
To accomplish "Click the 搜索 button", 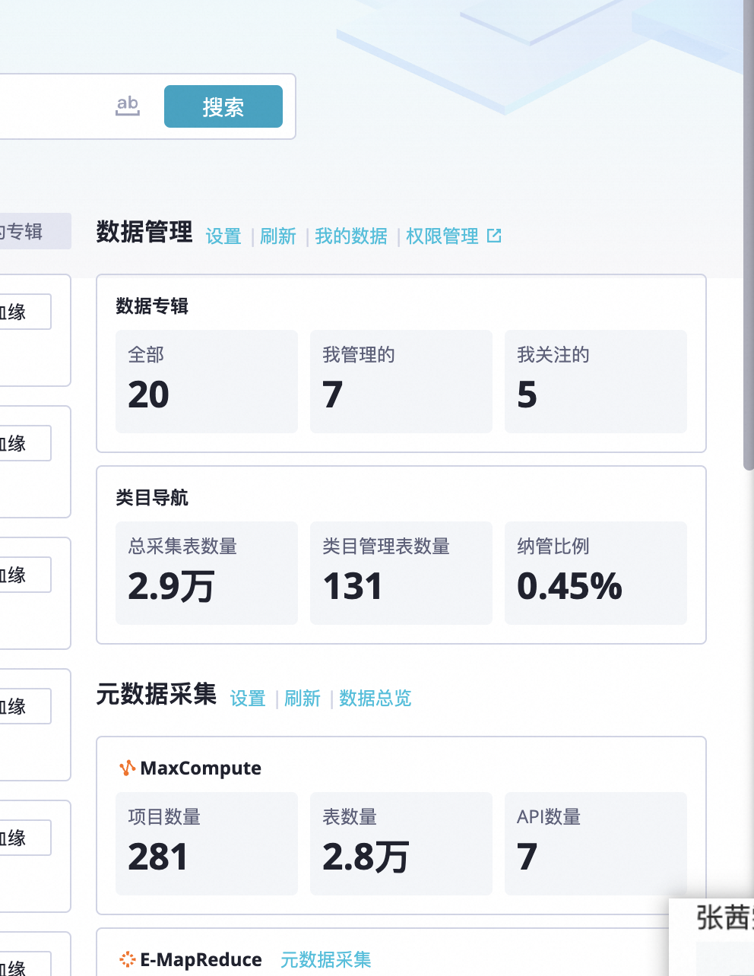I will (223, 106).
